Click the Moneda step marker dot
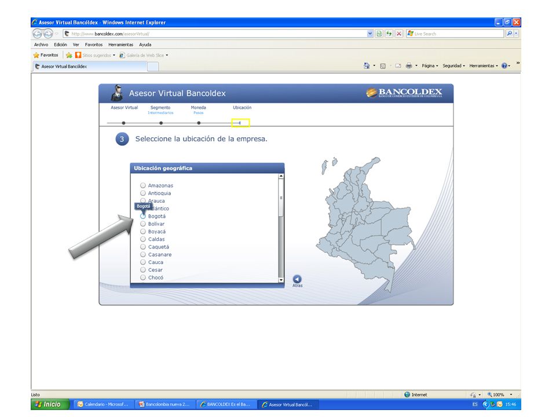The height and width of the screenshot is (417, 556). pos(199,123)
